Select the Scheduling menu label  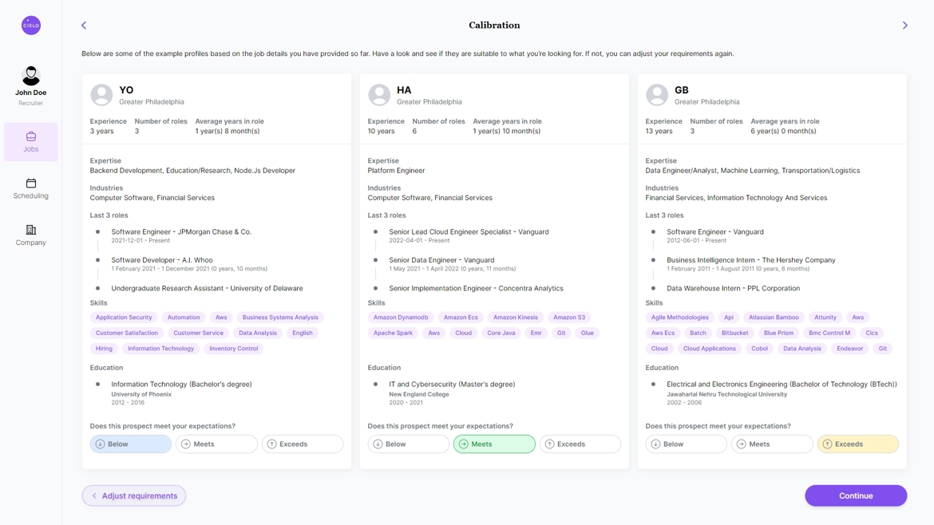(x=31, y=196)
